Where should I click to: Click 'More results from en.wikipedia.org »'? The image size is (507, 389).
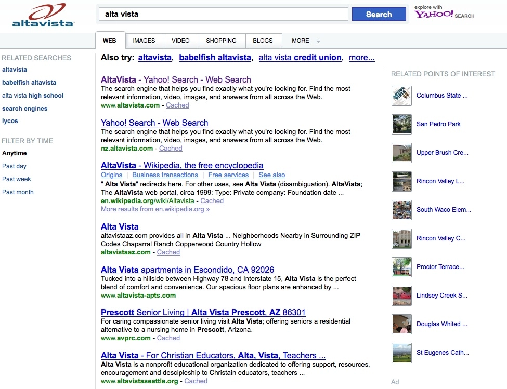tap(155, 209)
